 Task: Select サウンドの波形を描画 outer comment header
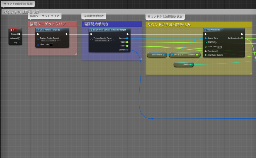click(x=129, y=12)
